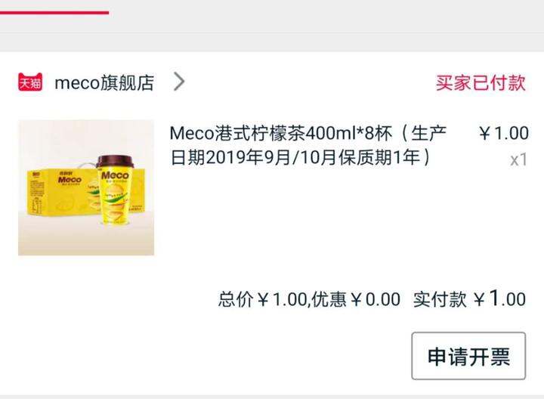Expand store page via chevron arrow
Screen dimensions: 544x399
[x=179, y=82]
